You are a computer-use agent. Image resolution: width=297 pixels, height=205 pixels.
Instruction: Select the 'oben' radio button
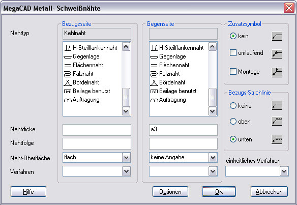233,121
